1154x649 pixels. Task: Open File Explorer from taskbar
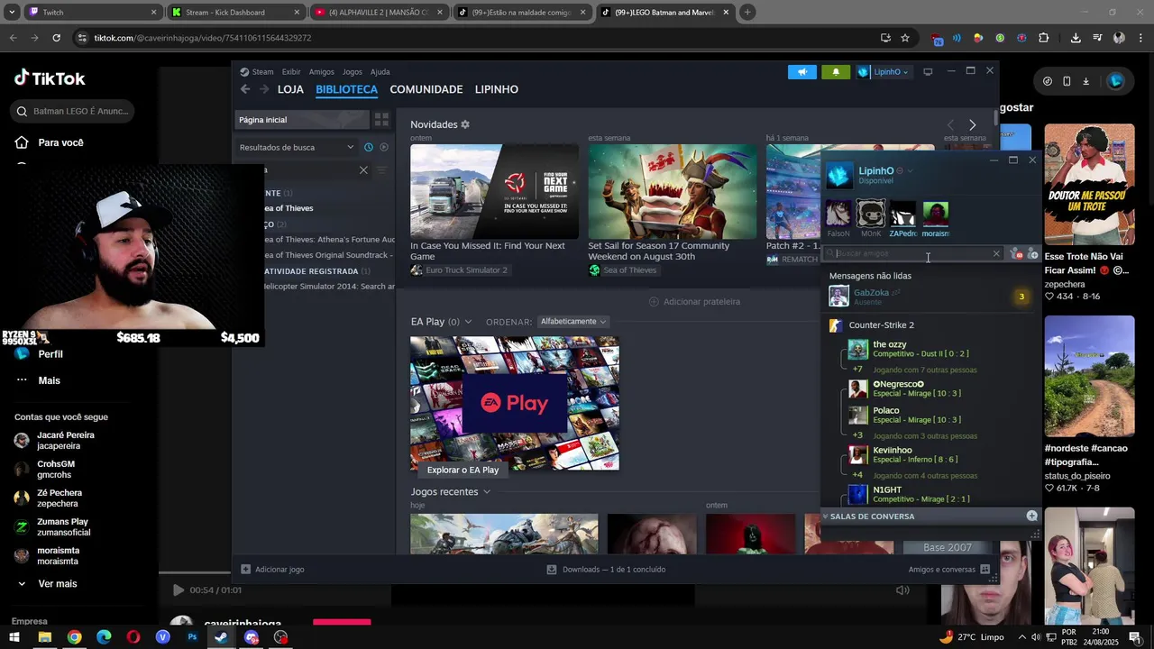point(44,637)
